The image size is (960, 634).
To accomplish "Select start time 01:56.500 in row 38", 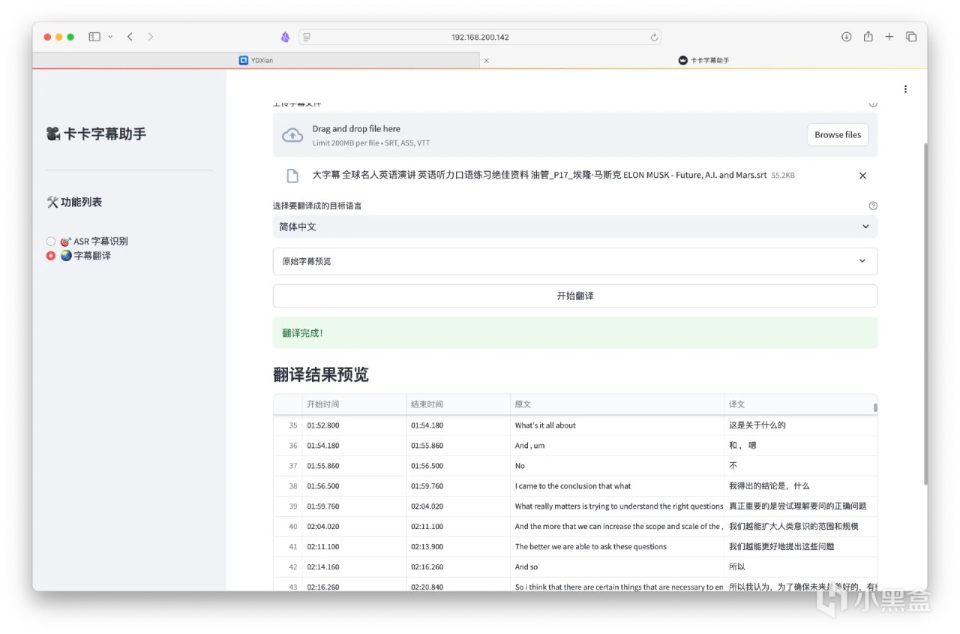I will [355, 486].
